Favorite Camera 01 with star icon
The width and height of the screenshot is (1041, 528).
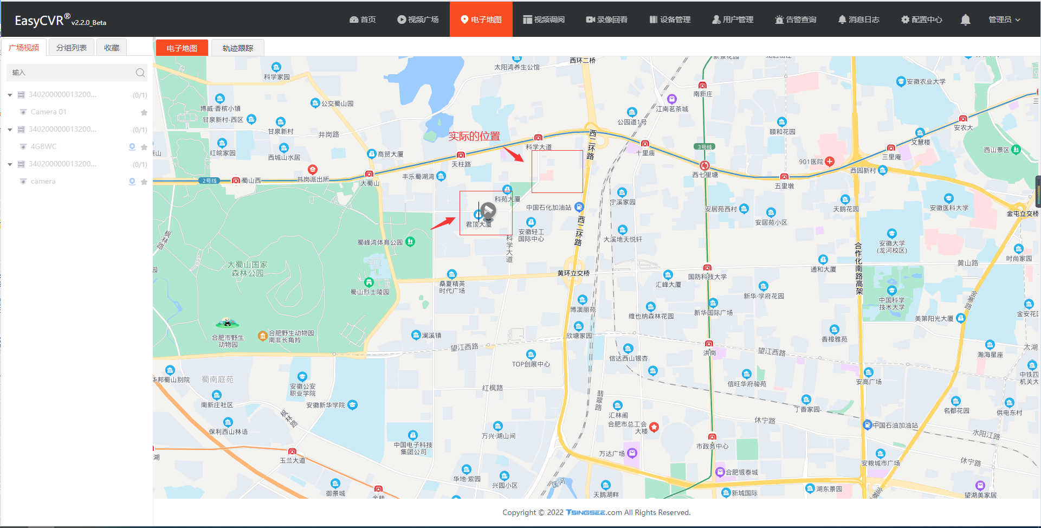coord(144,112)
